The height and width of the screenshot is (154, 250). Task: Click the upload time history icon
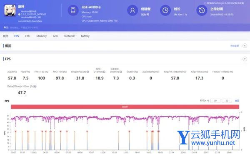[x=202, y=10]
